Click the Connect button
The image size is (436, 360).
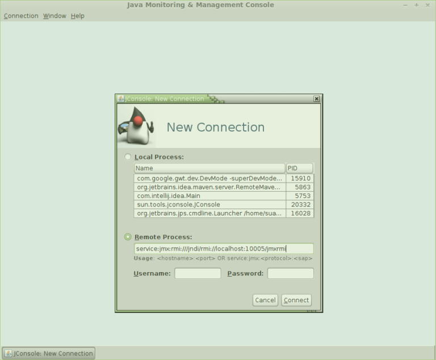[x=296, y=300]
